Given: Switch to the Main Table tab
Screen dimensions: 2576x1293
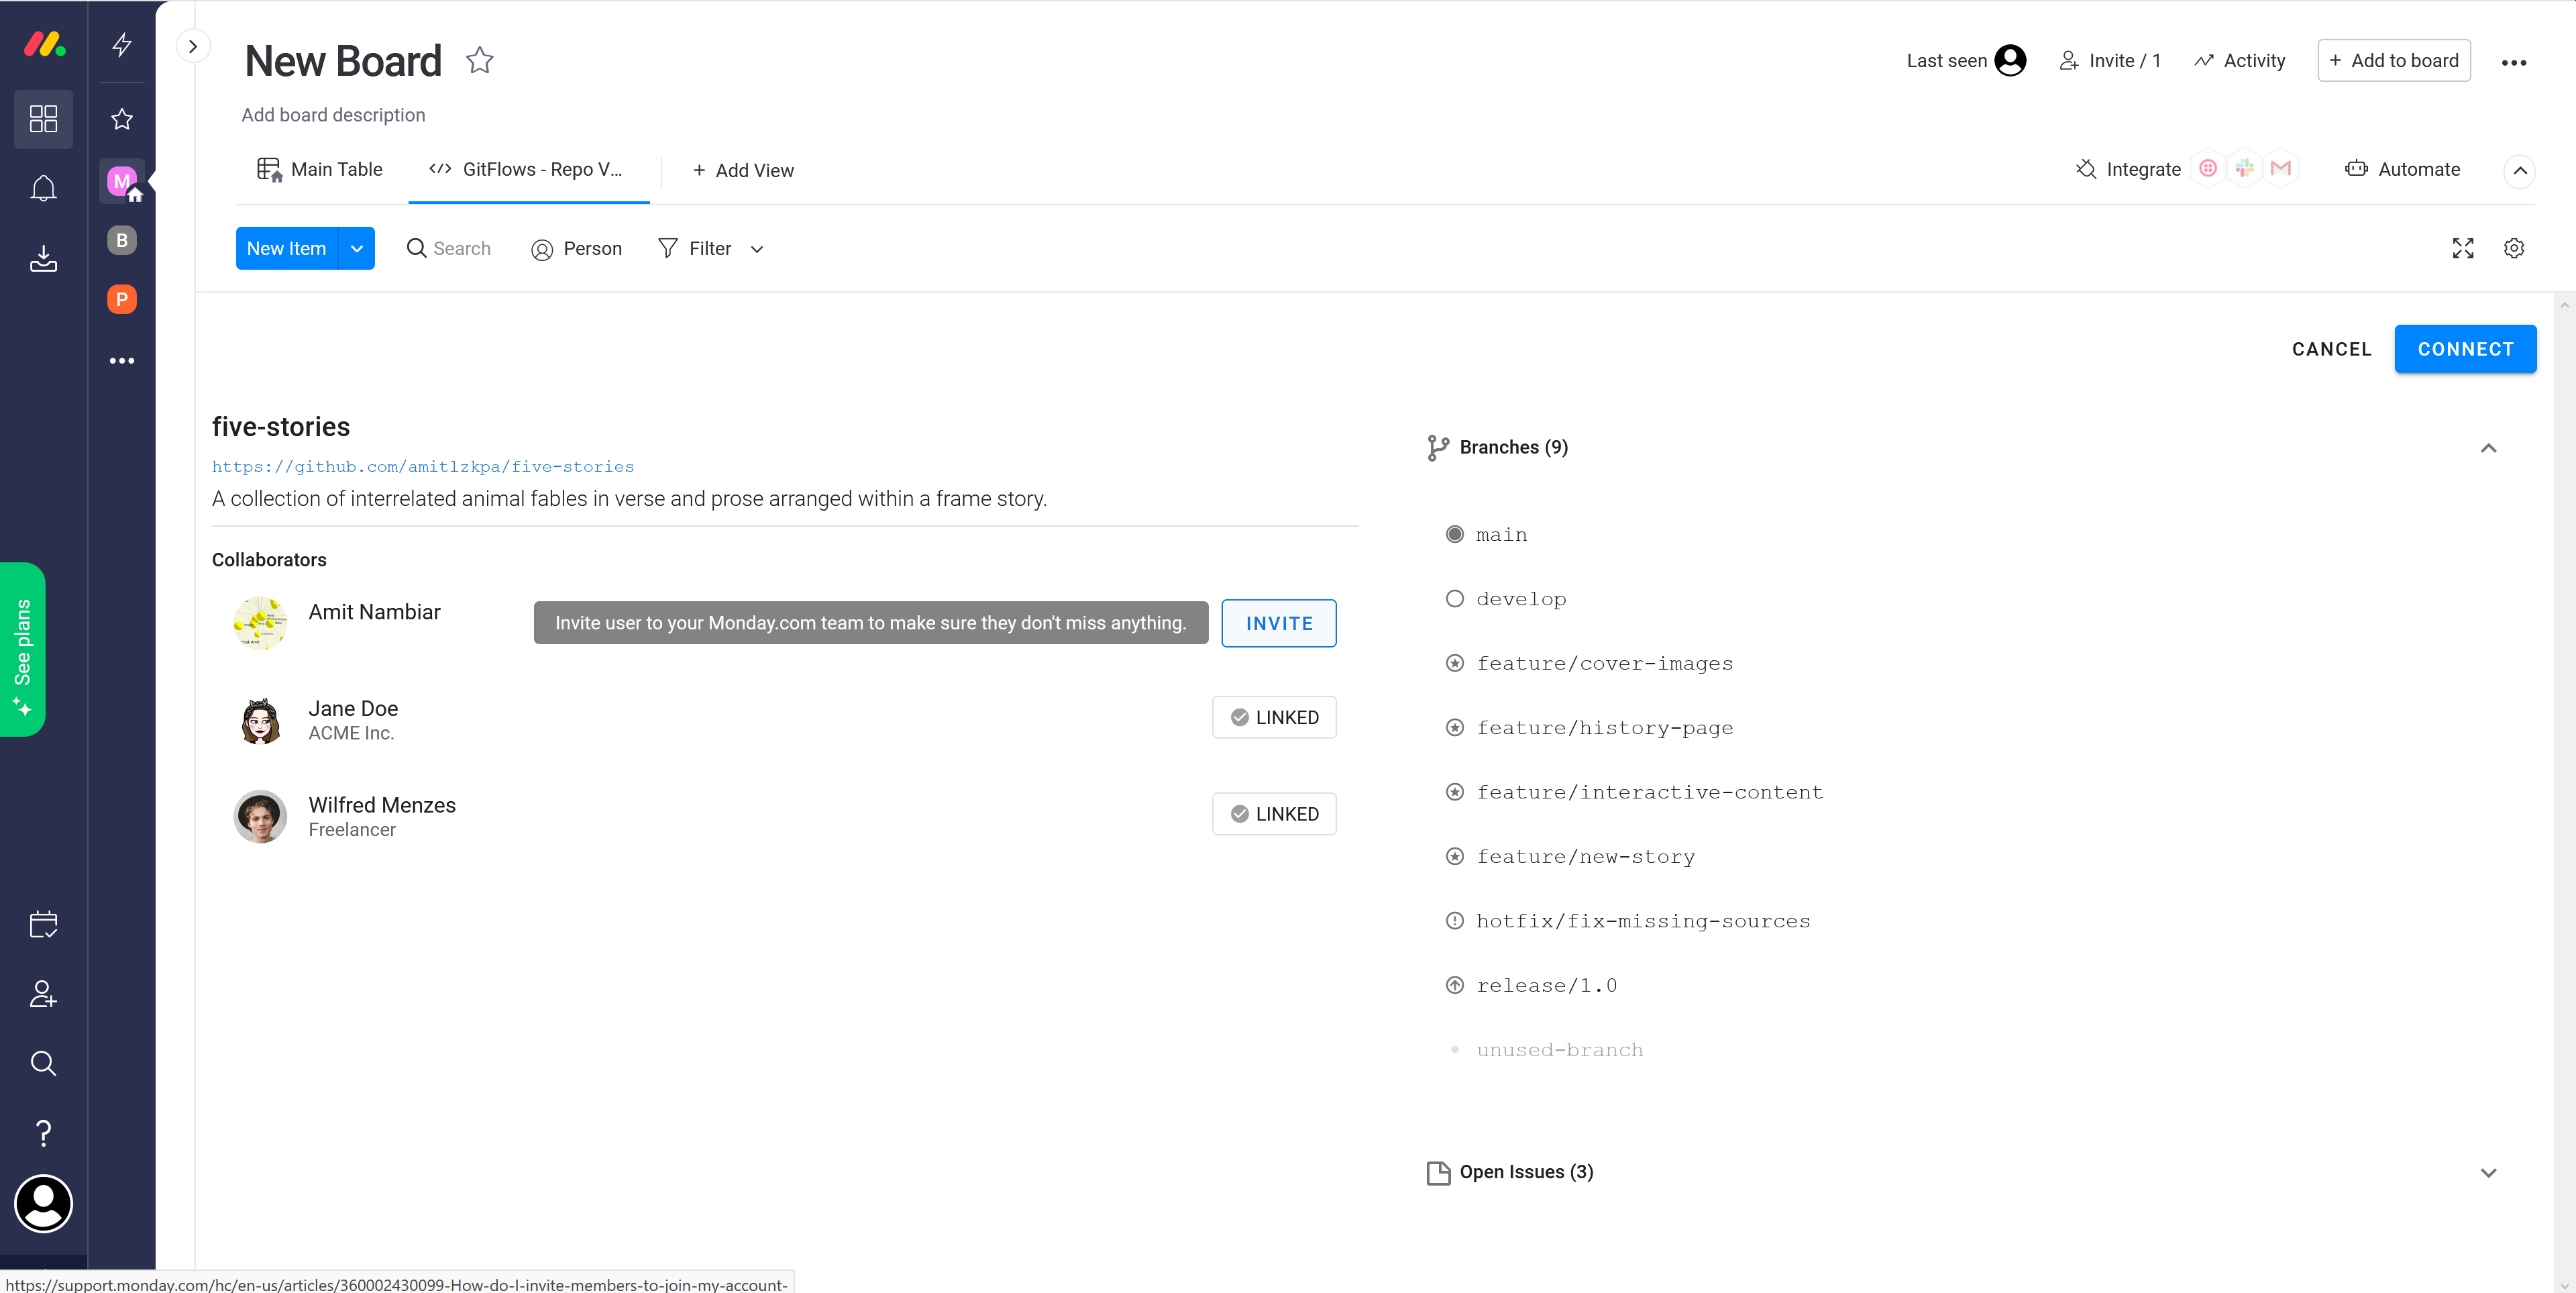Looking at the screenshot, I should pos(320,170).
